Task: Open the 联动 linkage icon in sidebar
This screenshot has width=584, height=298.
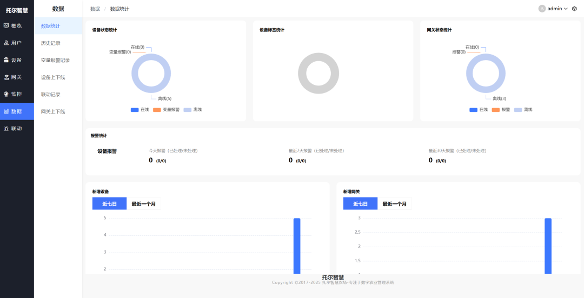Action: pyautogui.click(x=6, y=129)
